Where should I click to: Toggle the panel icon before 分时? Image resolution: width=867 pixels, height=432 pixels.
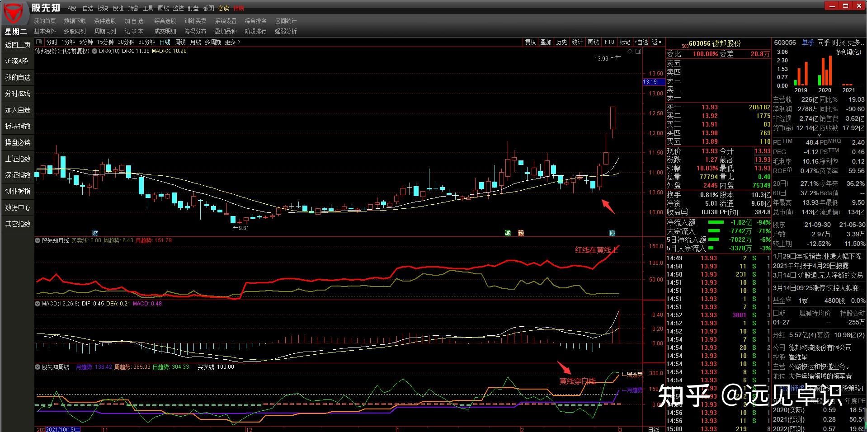[39, 42]
